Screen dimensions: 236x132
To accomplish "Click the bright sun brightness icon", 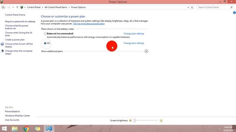I will tap(161, 121).
